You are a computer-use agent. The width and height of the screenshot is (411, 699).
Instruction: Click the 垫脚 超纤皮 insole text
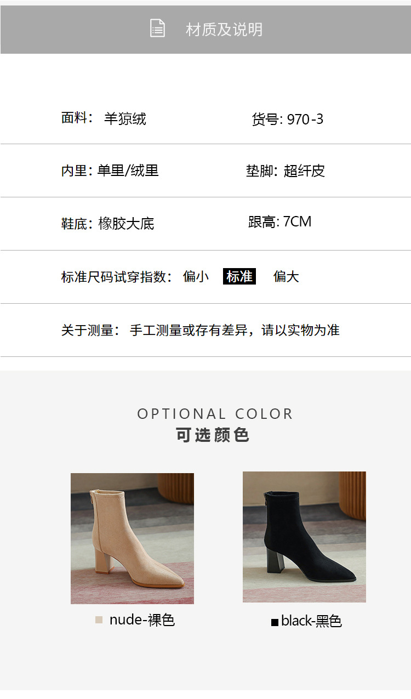click(286, 171)
